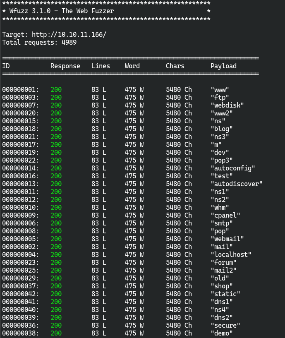Click the Response column header
Image resolution: width=285 pixels, height=338 pixels.
click(x=65, y=66)
